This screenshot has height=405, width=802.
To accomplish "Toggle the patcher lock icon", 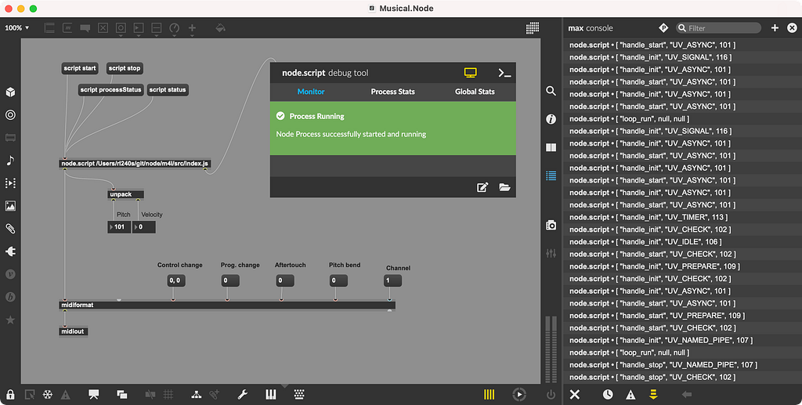I will [x=10, y=395].
